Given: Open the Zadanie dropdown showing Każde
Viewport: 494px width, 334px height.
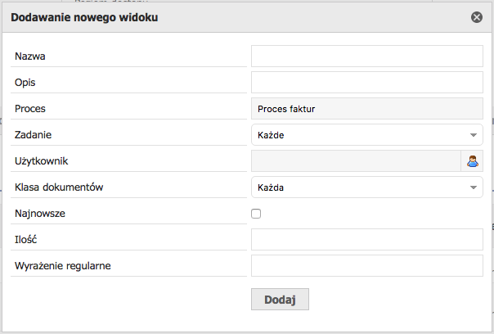Looking at the screenshot, I should [367, 135].
